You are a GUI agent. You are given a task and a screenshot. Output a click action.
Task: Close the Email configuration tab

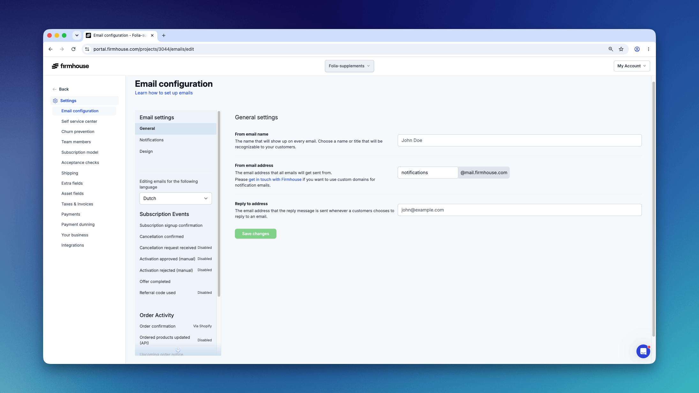152,35
